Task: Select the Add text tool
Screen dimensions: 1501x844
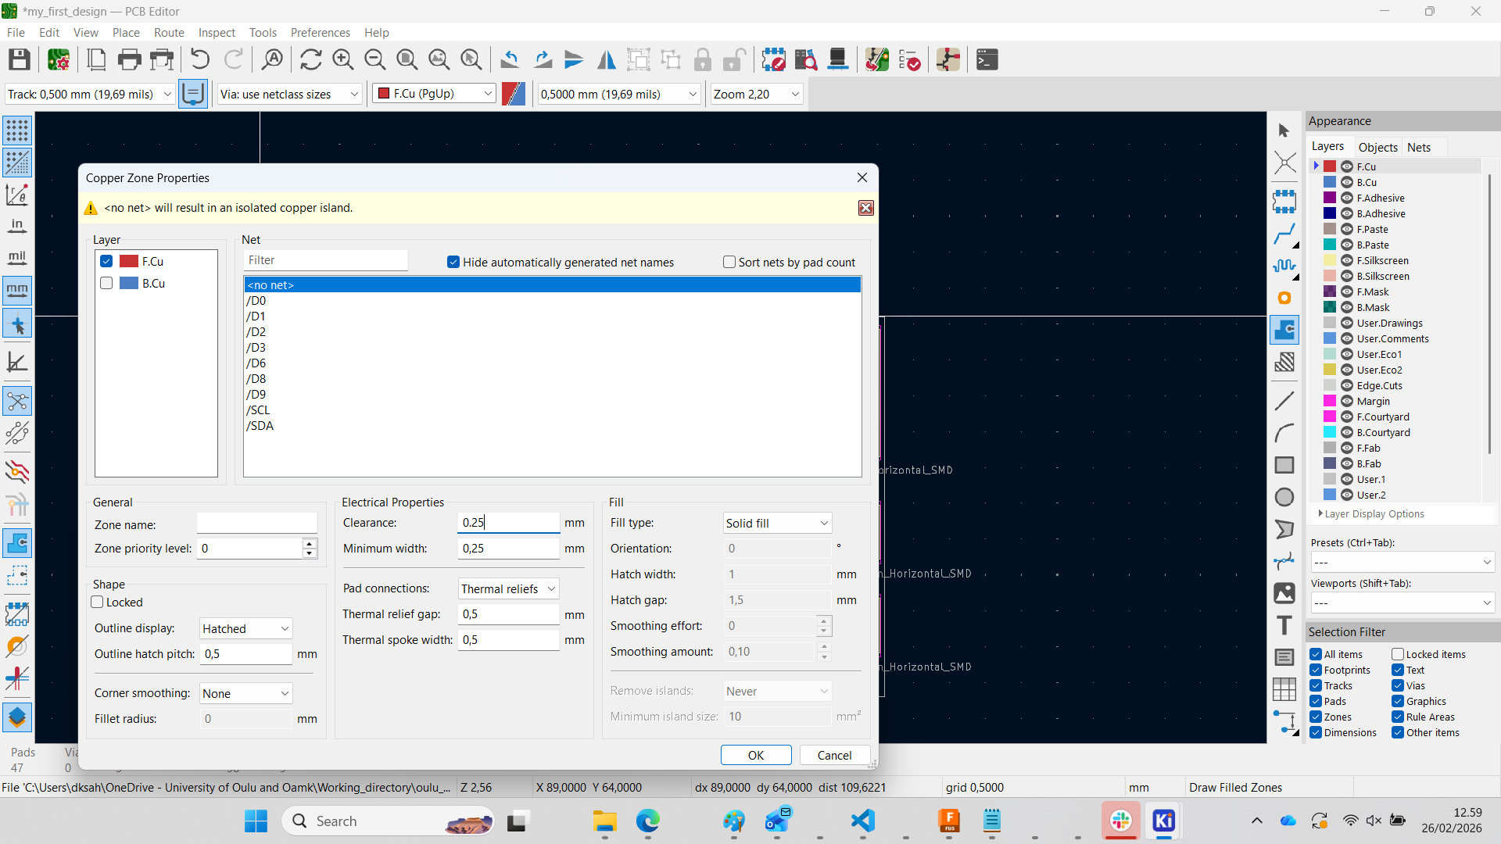Action: click(1284, 625)
